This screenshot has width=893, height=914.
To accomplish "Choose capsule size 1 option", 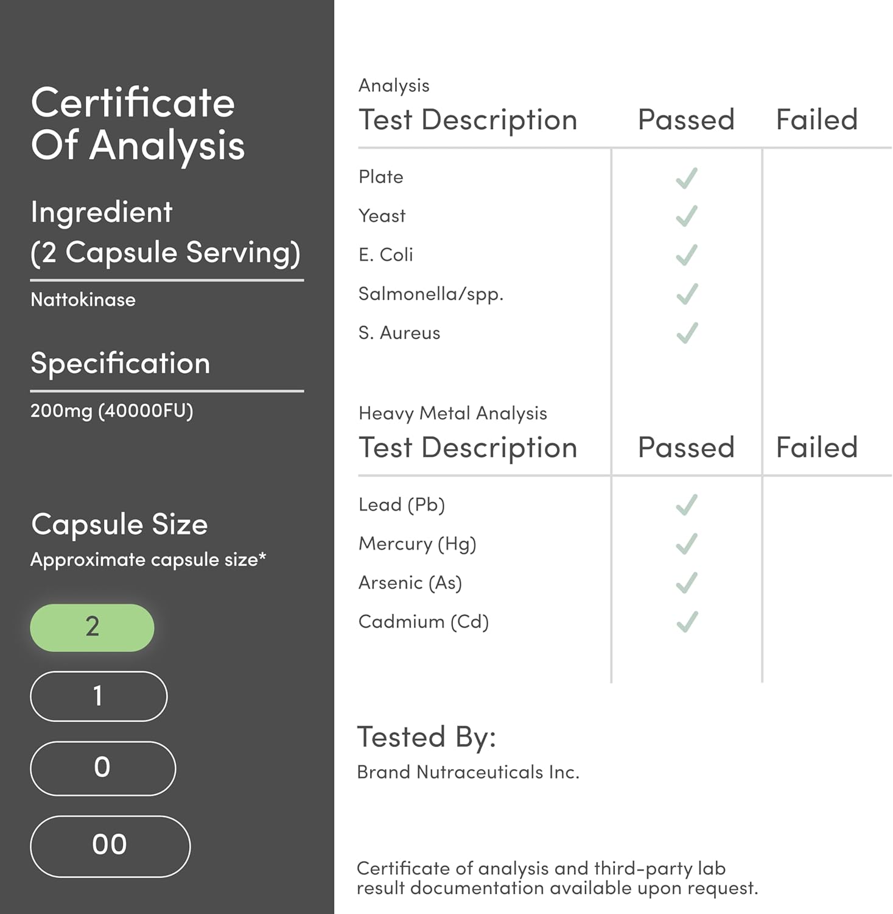I will 99,696.
